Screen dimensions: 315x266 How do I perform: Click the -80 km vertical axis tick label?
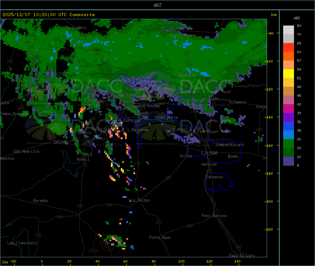click(x=270, y=33)
